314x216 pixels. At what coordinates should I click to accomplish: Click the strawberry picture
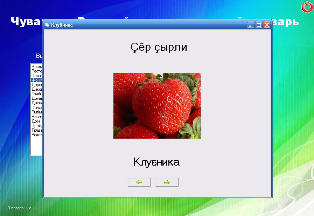coord(157,105)
